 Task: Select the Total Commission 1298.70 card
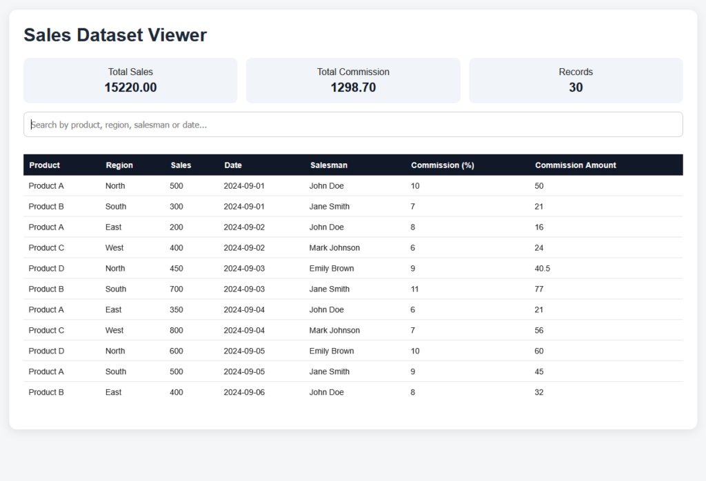[353, 81]
